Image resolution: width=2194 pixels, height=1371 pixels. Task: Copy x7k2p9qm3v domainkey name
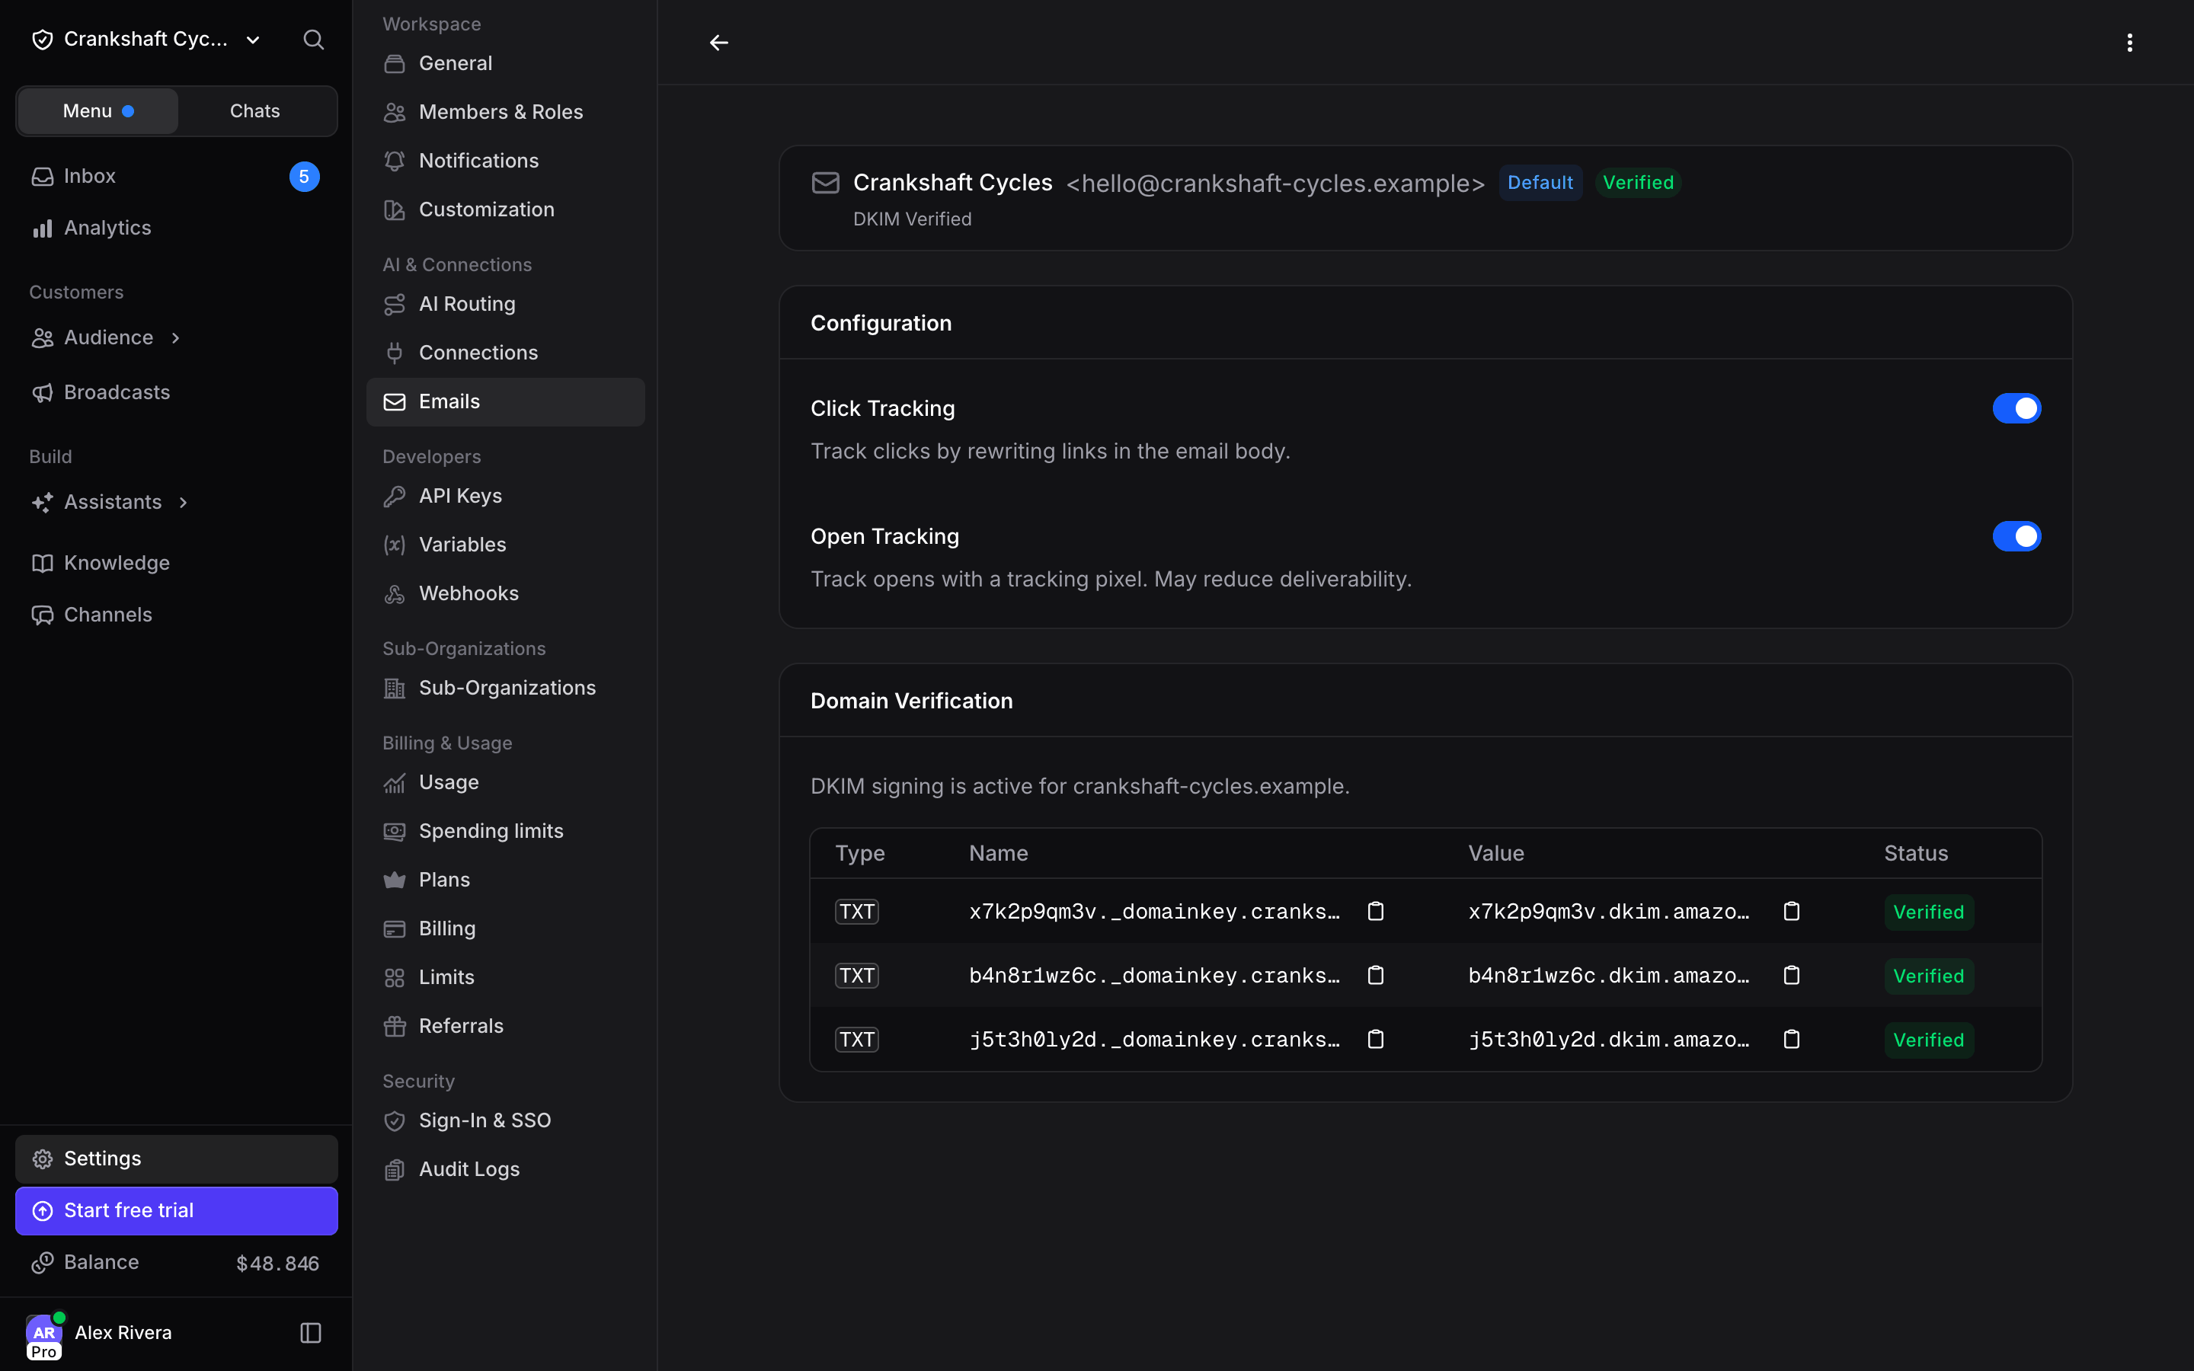1375,911
